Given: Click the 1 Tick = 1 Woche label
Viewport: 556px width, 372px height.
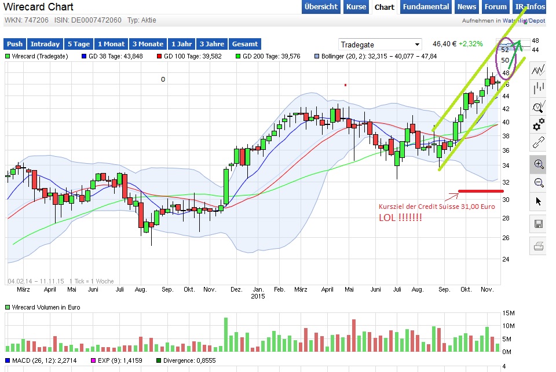Looking at the screenshot, I should click(92, 281).
